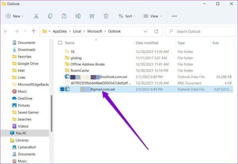
Task: Toggle the select-all checkbox beside Name
Action: click(x=60, y=43)
